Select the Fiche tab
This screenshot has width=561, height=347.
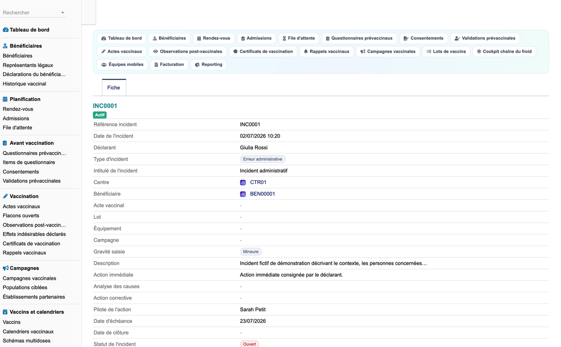point(114,88)
